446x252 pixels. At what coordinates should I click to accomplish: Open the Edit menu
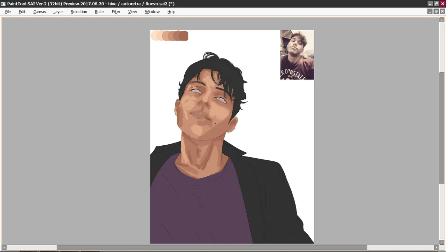(x=22, y=12)
